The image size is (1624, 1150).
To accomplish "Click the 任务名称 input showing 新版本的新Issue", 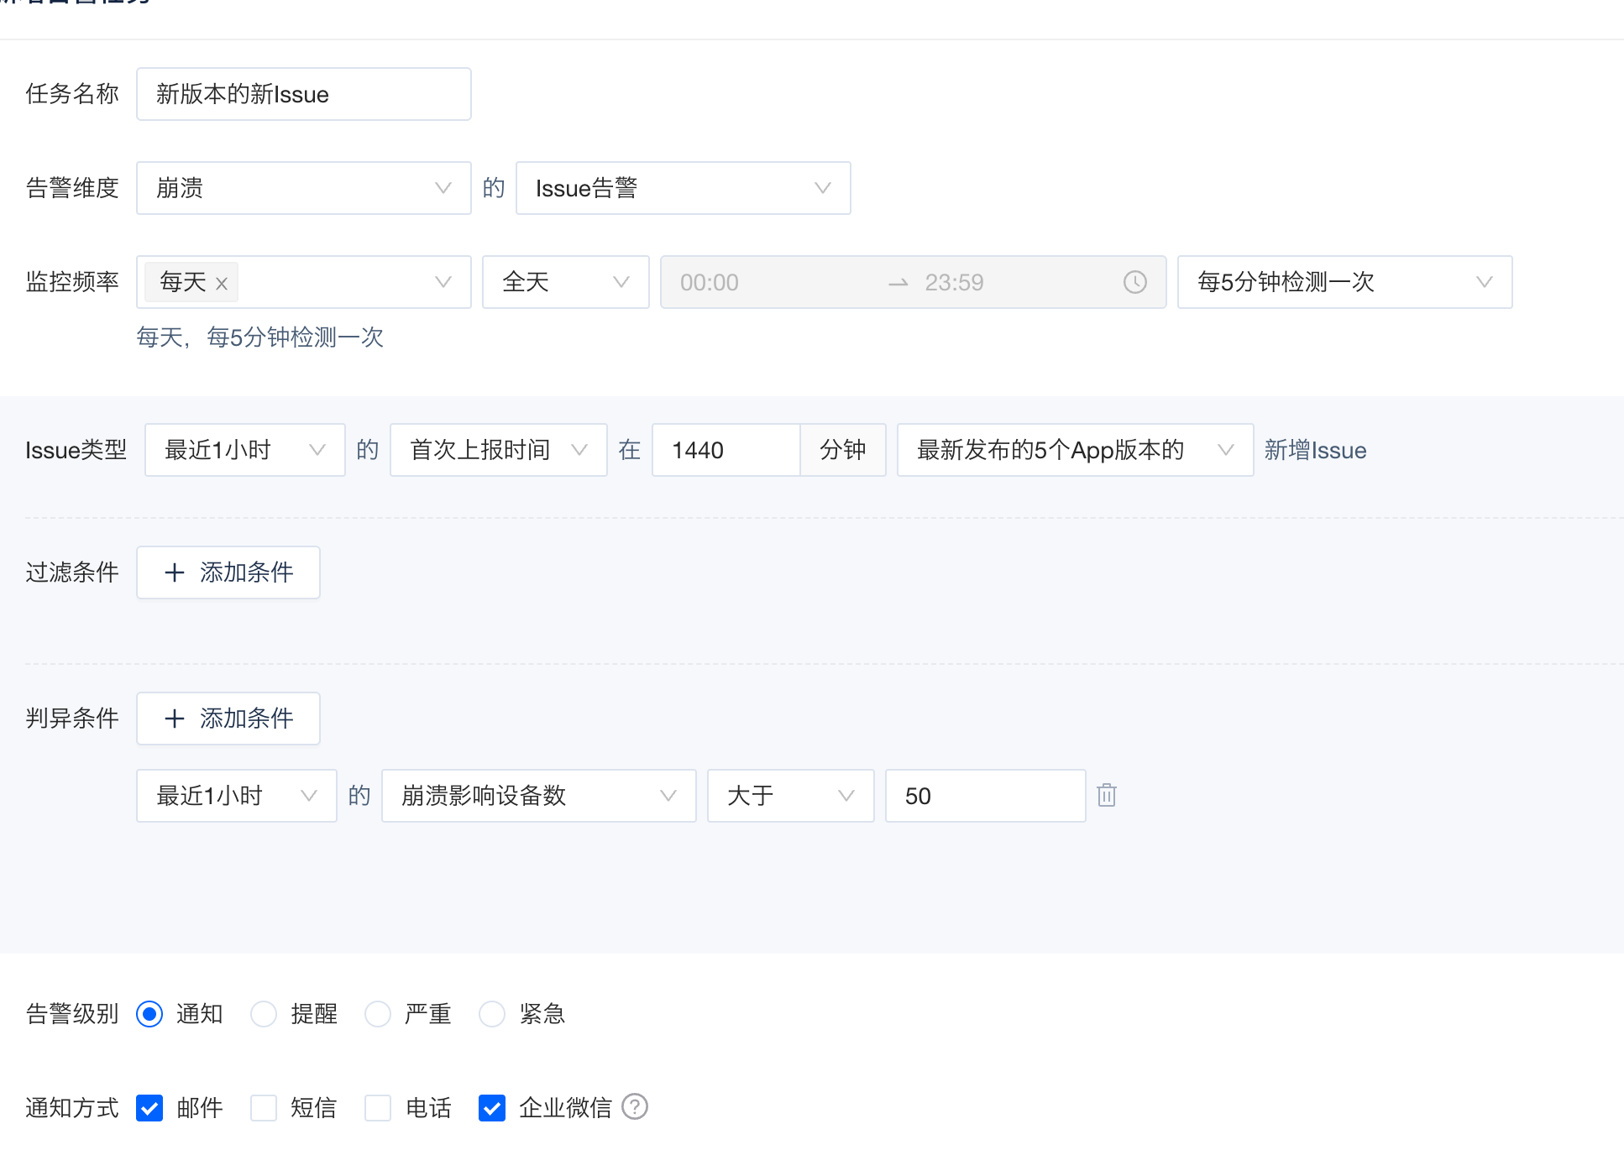I will coord(303,94).
